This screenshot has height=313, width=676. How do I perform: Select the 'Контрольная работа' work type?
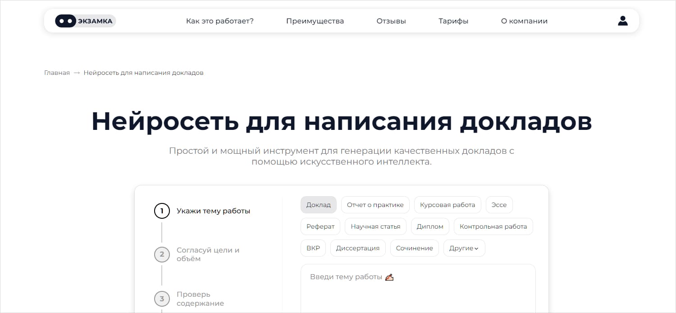(x=493, y=226)
